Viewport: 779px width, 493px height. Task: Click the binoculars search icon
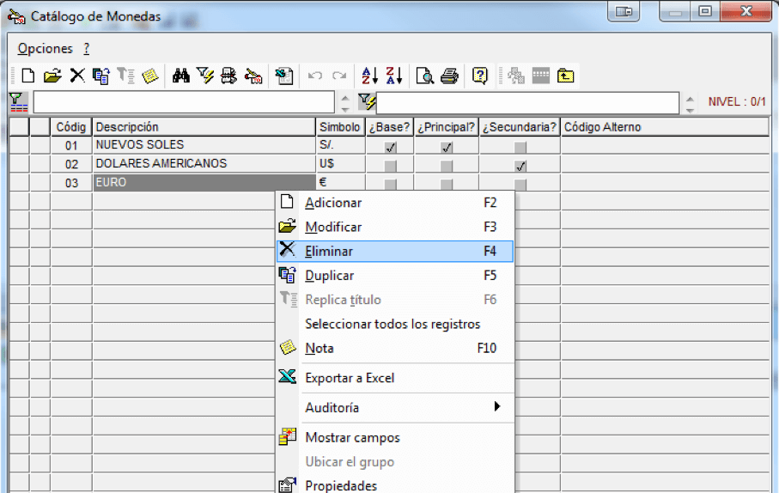click(x=181, y=76)
